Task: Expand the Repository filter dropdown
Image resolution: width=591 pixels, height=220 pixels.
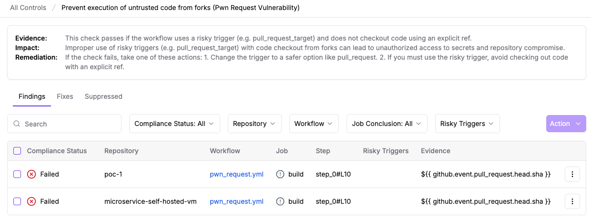Action: click(255, 124)
